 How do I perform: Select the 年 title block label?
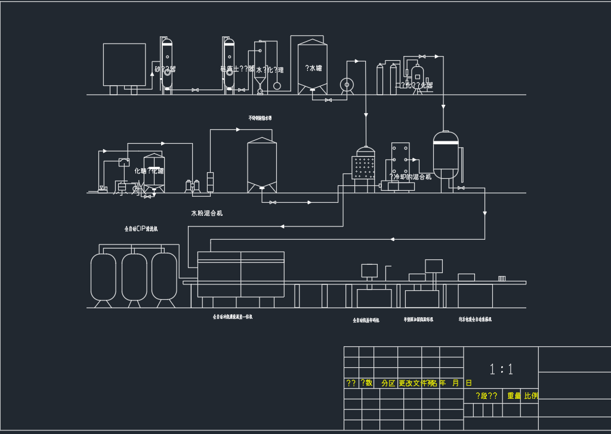pos(442,383)
